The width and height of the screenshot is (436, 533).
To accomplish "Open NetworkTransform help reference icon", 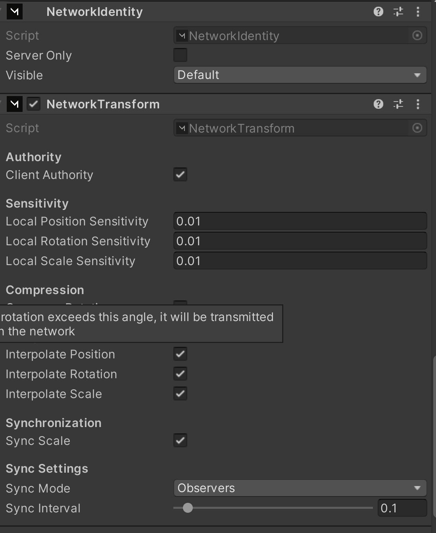I will pyautogui.click(x=378, y=104).
